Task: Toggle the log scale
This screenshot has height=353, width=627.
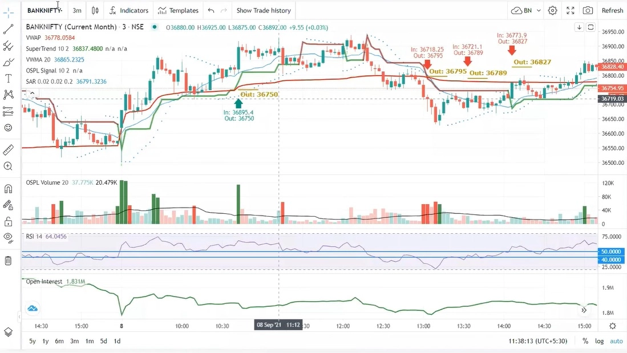Action: (599, 341)
